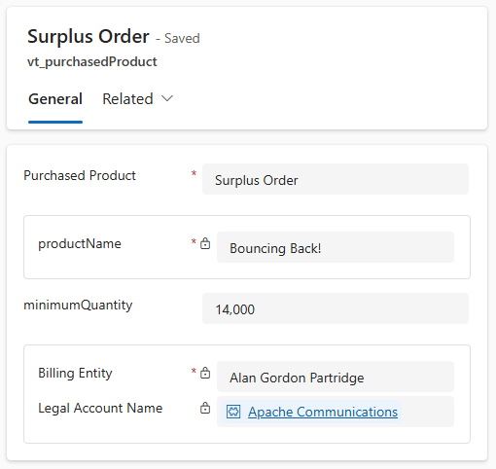The width and height of the screenshot is (496, 469).
Task: Click the productName field showing Bouncing Back!
Action: click(x=336, y=247)
